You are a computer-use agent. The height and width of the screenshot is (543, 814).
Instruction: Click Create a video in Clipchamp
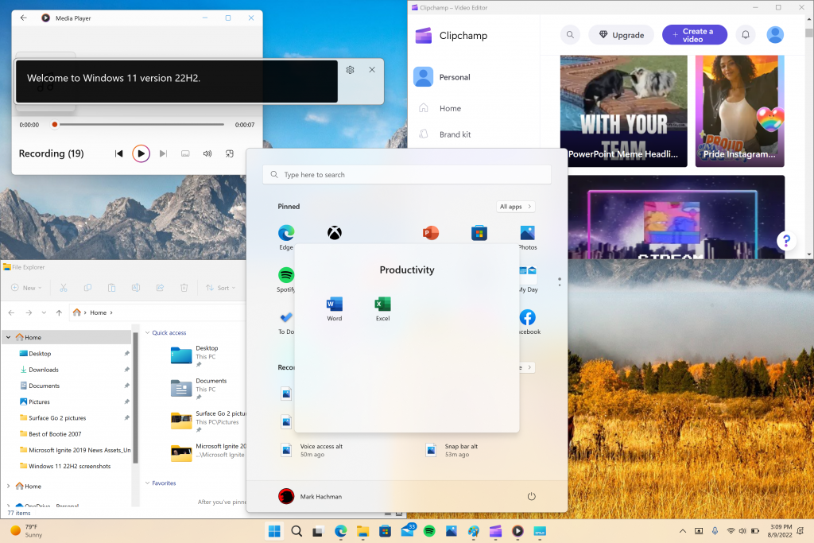tap(694, 34)
